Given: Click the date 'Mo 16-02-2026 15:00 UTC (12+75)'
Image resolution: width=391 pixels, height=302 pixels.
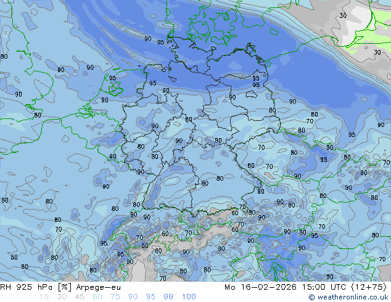Looking at the screenshot, I should [306, 287].
